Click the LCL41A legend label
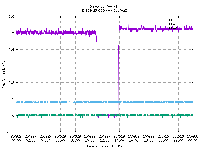This screenshot has width=199, height=149. pos(173,20)
